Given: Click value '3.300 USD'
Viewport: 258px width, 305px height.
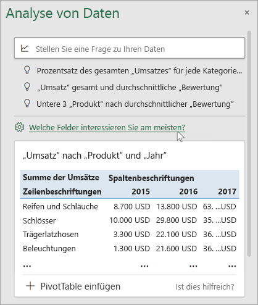Looking at the screenshot, I should click(131, 235).
